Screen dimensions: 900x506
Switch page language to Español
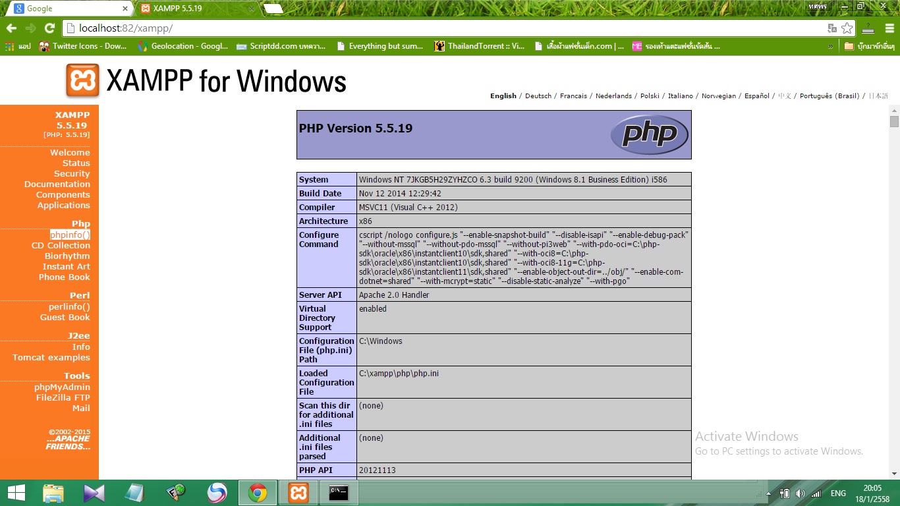(x=757, y=96)
